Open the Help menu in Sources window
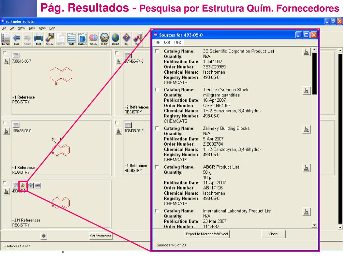This screenshot has height=257, width=343. click(x=178, y=42)
